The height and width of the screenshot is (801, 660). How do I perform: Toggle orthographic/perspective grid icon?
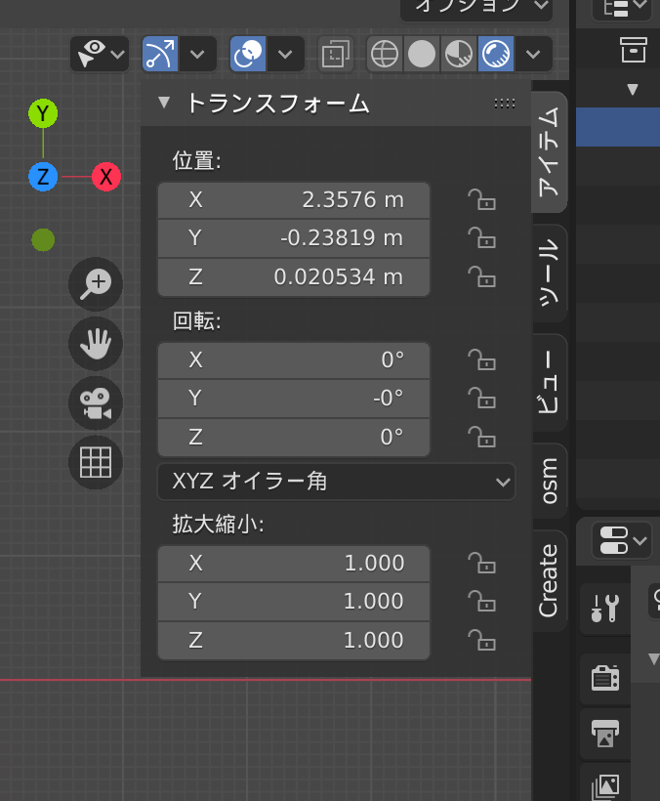(96, 462)
